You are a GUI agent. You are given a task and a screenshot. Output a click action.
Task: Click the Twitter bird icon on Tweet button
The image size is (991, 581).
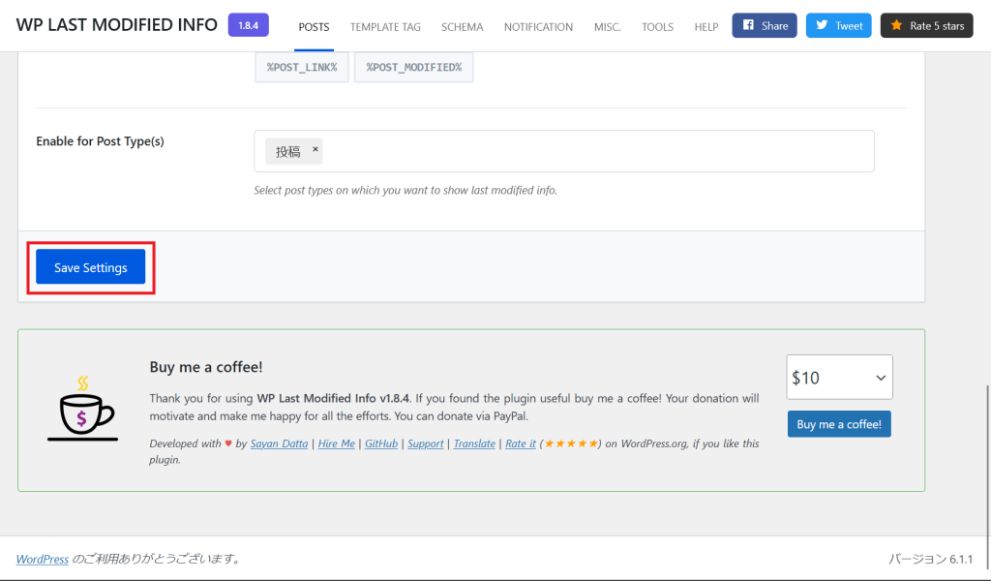822,25
